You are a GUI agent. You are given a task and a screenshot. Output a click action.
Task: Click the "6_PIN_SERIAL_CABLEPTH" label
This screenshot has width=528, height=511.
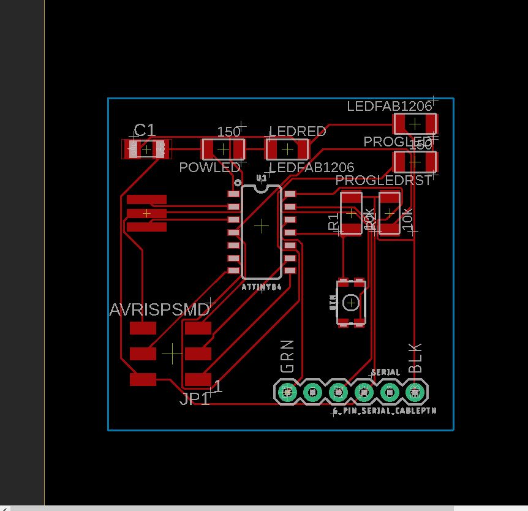click(x=385, y=411)
